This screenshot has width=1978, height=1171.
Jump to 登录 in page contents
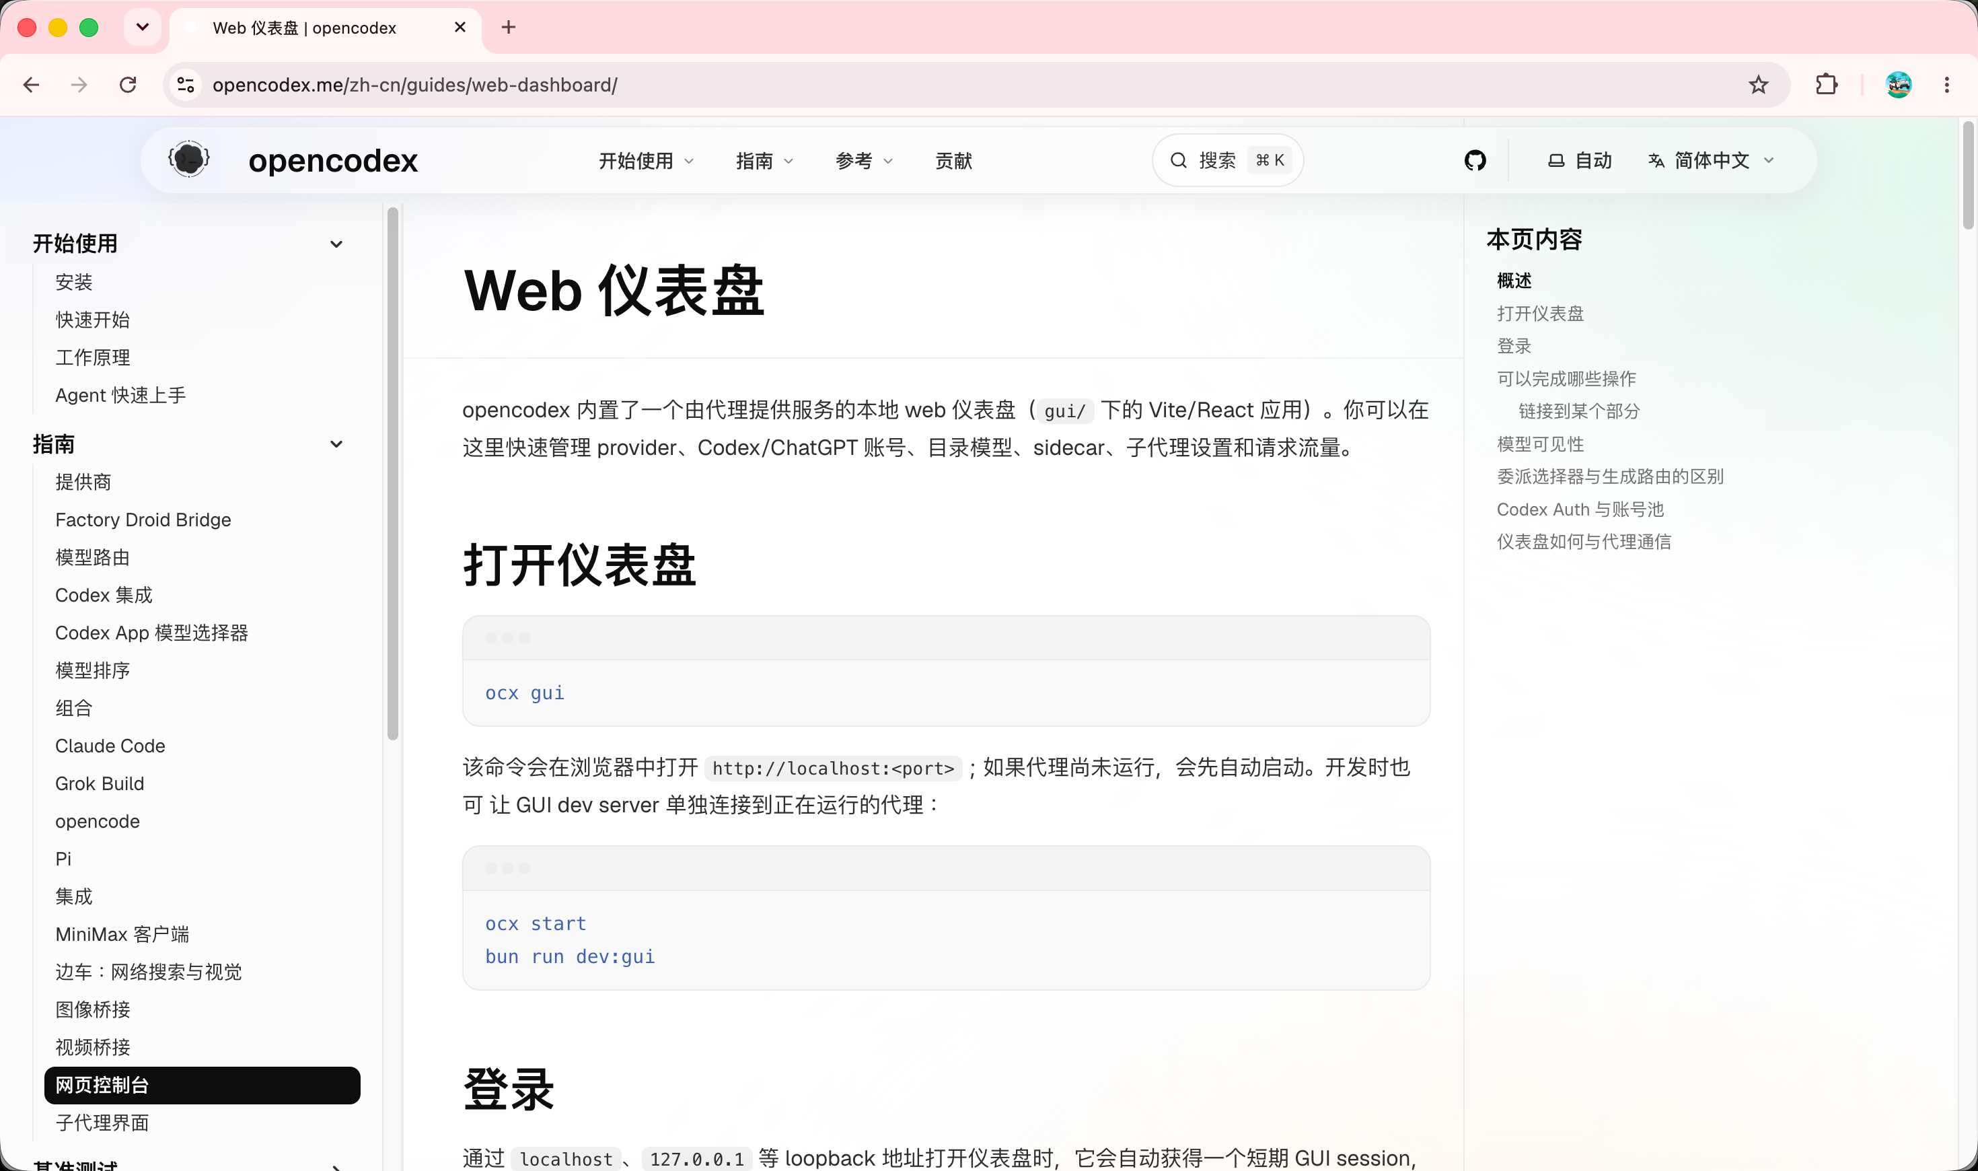[1514, 346]
